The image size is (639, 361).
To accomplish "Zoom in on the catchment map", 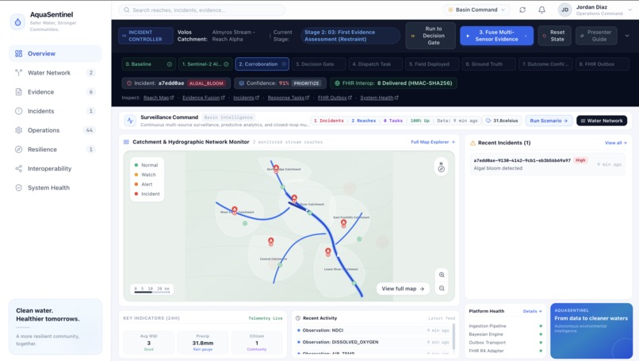I will point(442,275).
